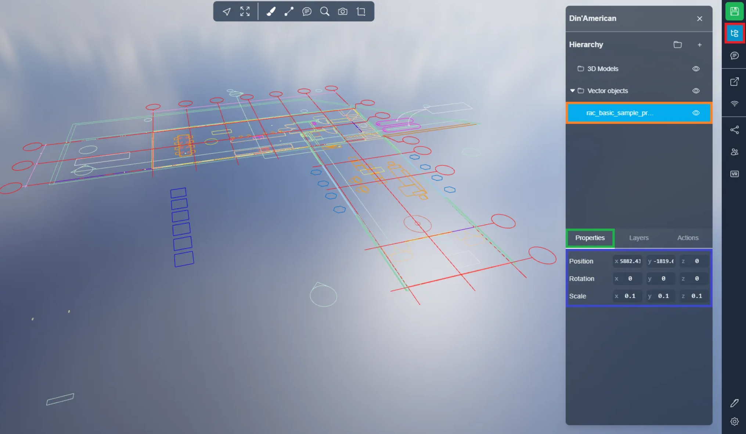Add new item with plus button
746x434 pixels.
point(699,45)
